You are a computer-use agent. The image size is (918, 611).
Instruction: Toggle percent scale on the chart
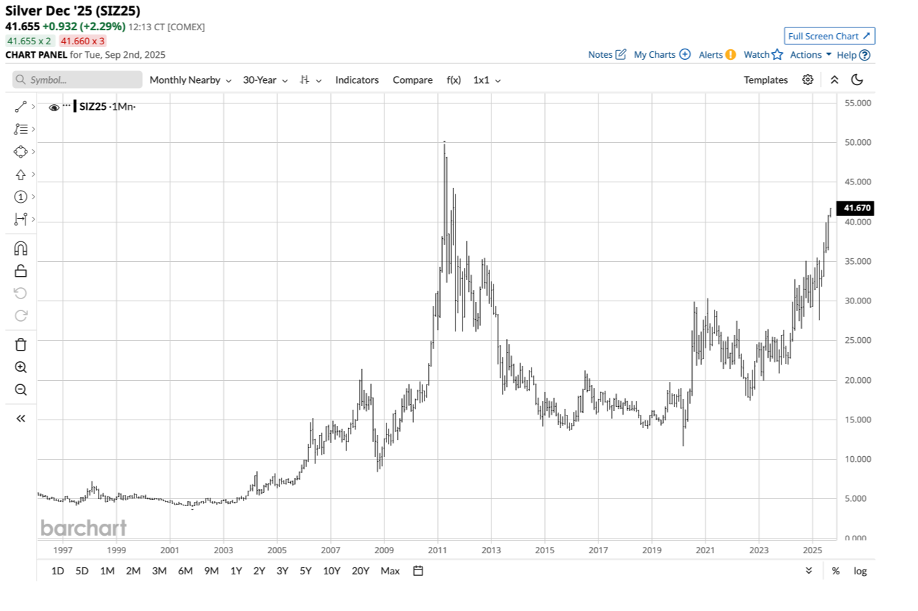(836, 571)
